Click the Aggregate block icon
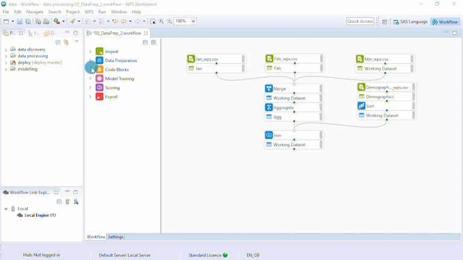 [269, 108]
